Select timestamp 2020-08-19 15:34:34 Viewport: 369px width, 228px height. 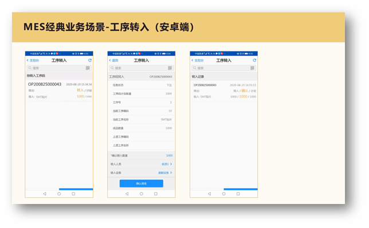pyautogui.click(x=79, y=85)
